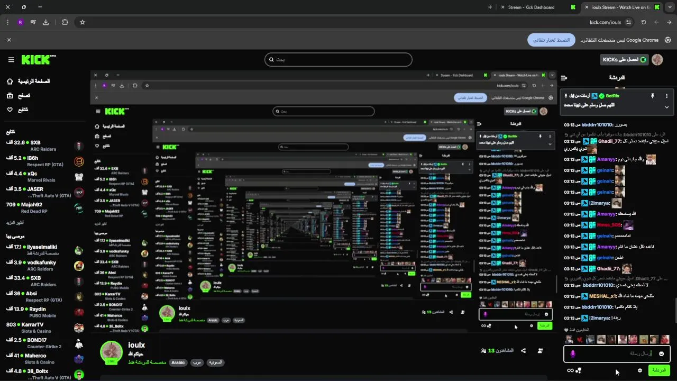The height and width of the screenshot is (381, 677).
Task: Click i2imarya username at last chat message
Action: point(599,318)
